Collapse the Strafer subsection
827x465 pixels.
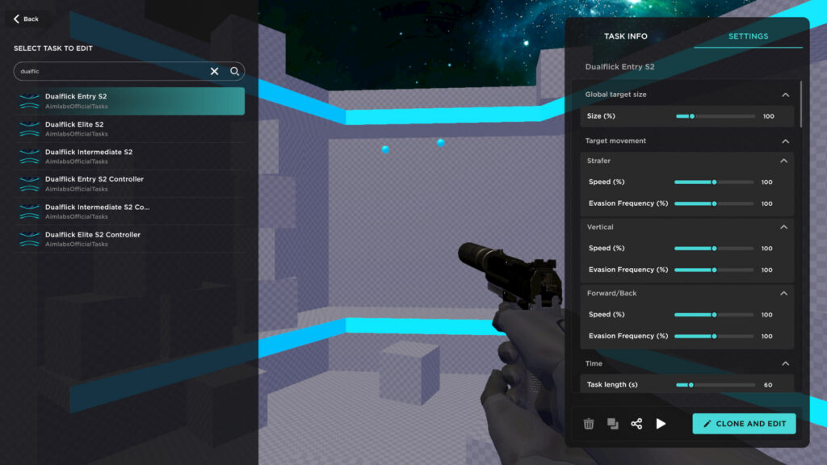pos(783,161)
